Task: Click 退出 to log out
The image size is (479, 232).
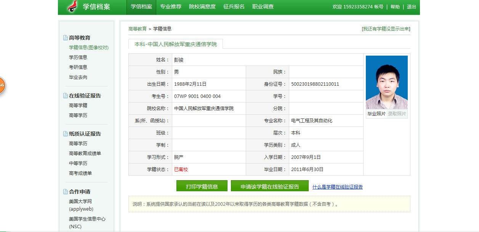Action: point(412,7)
